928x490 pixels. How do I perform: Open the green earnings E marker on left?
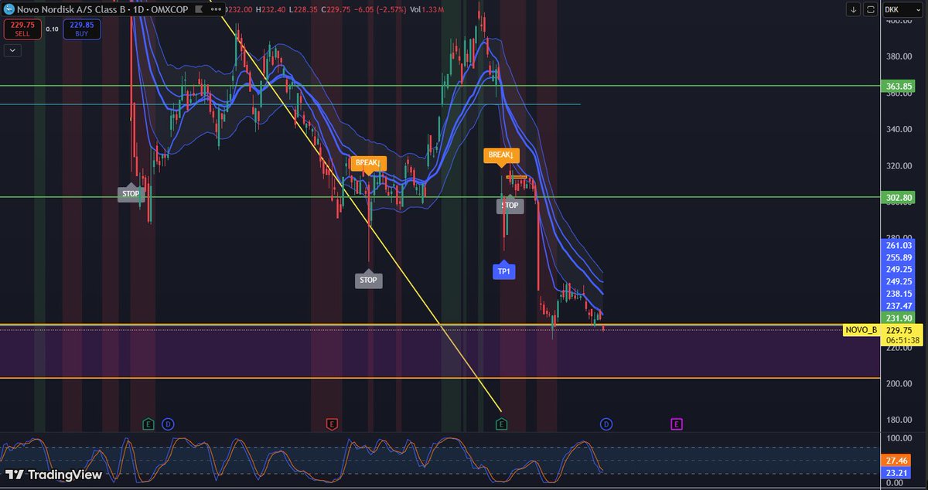coord(148,424)
